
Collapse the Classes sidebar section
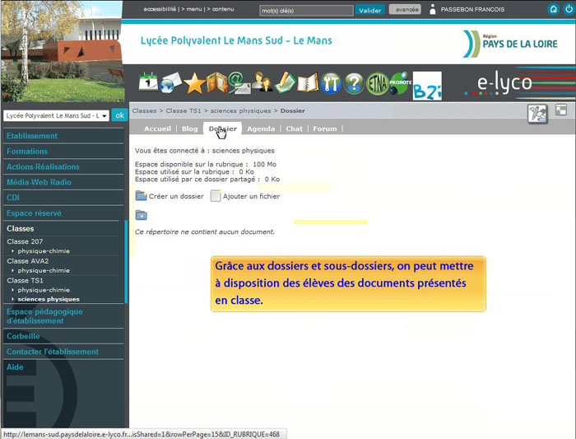coord(21,228)
